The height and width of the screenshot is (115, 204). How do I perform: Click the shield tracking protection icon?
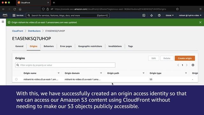[43, 9]
